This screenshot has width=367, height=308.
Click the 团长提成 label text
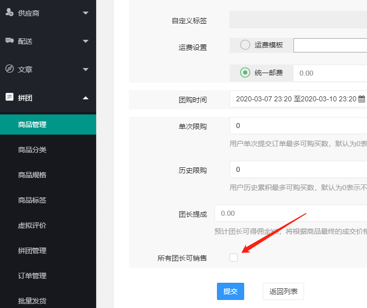point(193,214)
